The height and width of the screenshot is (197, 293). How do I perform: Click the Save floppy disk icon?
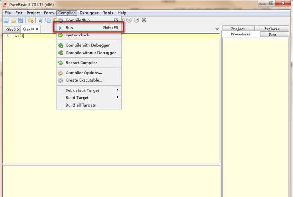coord(21,20)
